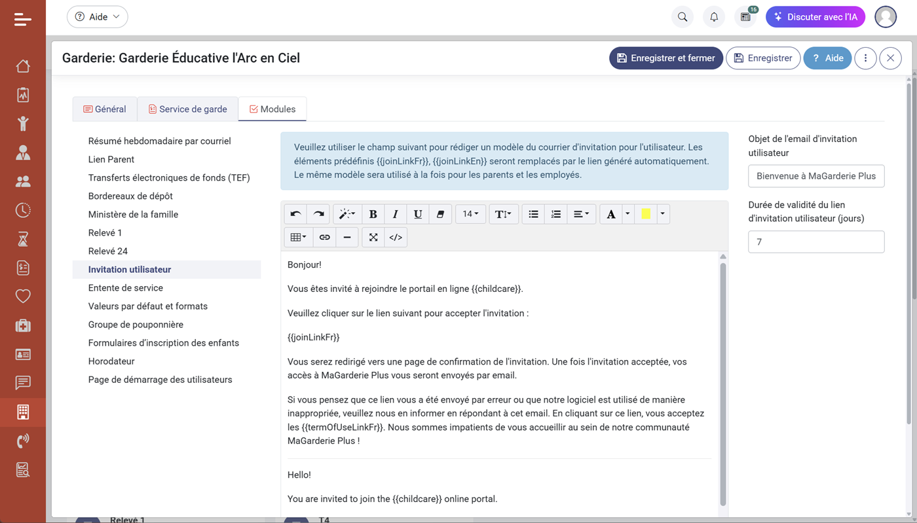Screen dimensions: 917x523
Task: Open the calendar icon with badge 16
Action: tap(745, 17)
